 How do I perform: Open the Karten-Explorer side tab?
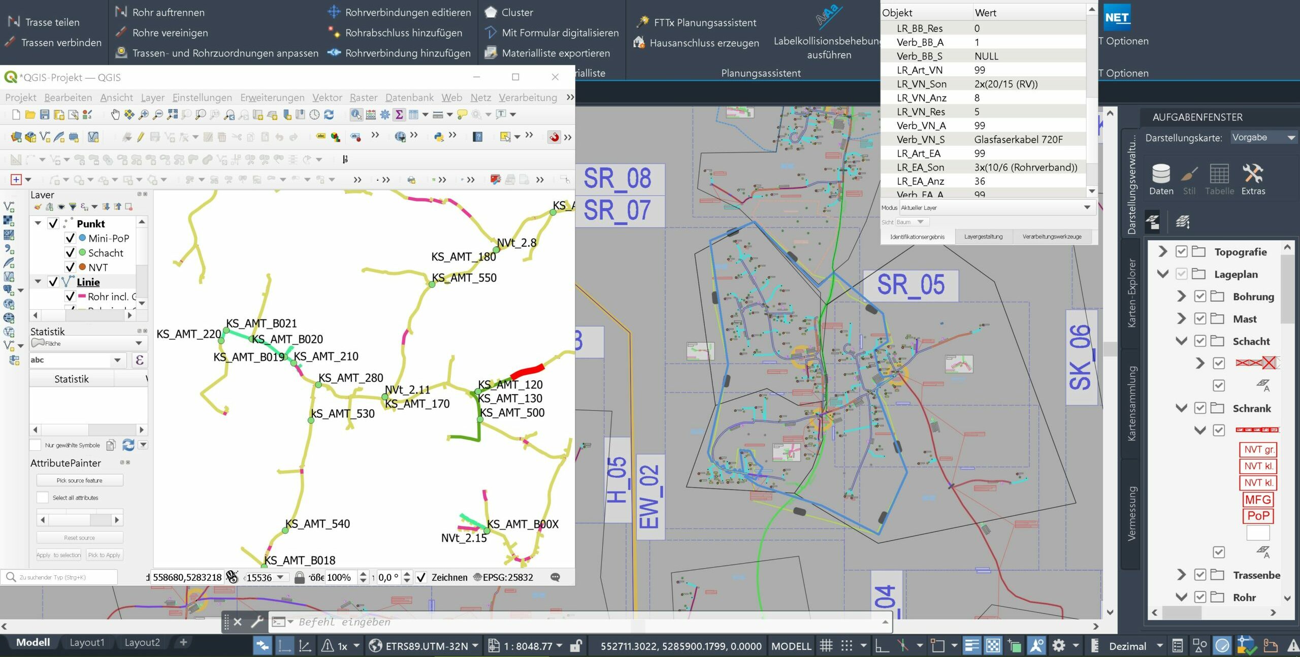1131,293
